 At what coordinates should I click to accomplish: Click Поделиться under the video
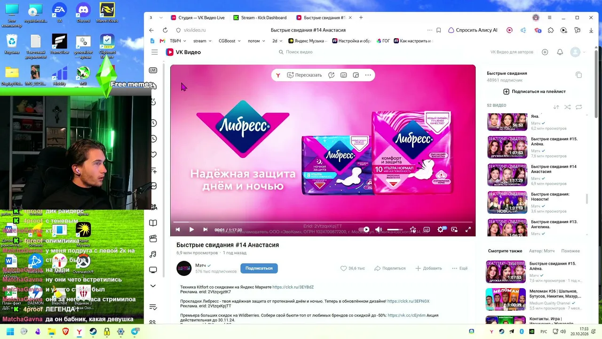point(390,268)
